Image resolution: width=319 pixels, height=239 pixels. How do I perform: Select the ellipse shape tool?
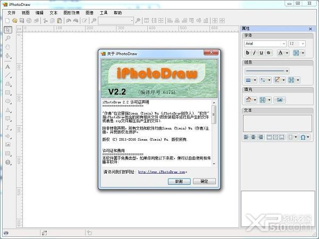8,101
